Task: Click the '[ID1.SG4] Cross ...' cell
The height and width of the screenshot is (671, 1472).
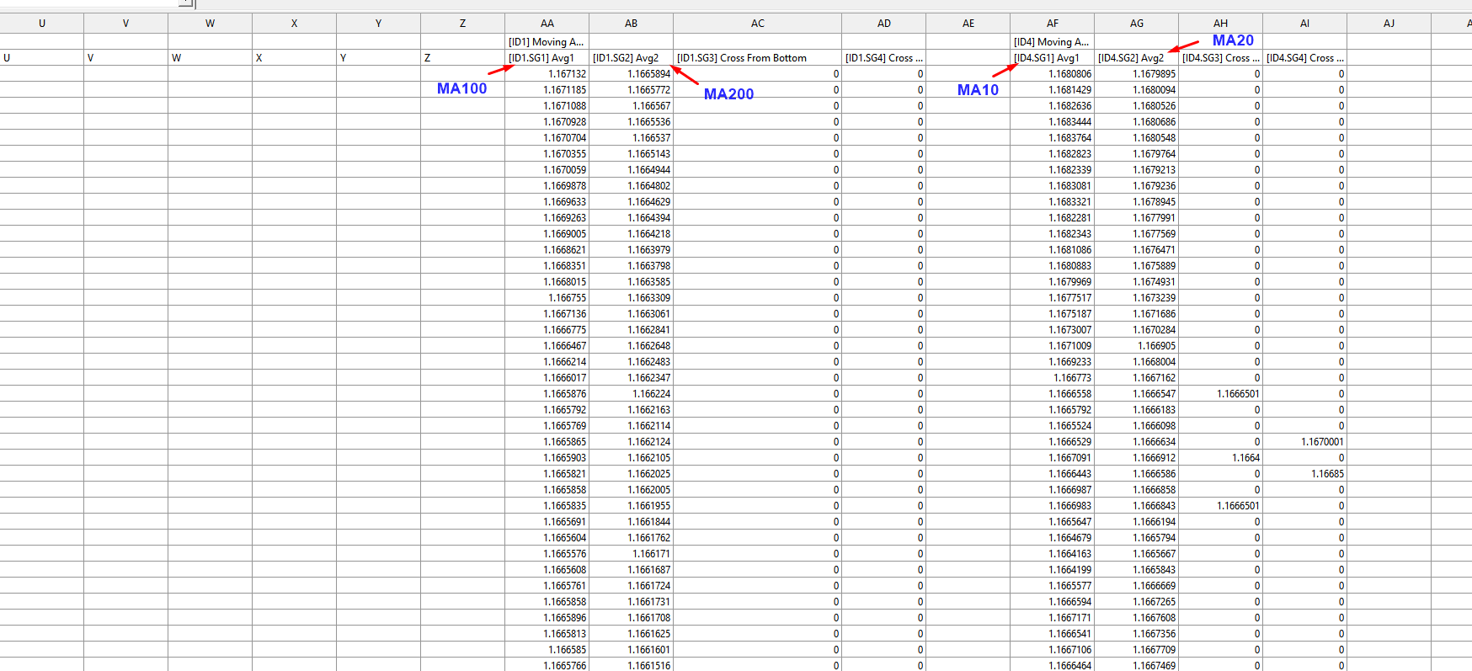Action: click(x=884, y=58)
